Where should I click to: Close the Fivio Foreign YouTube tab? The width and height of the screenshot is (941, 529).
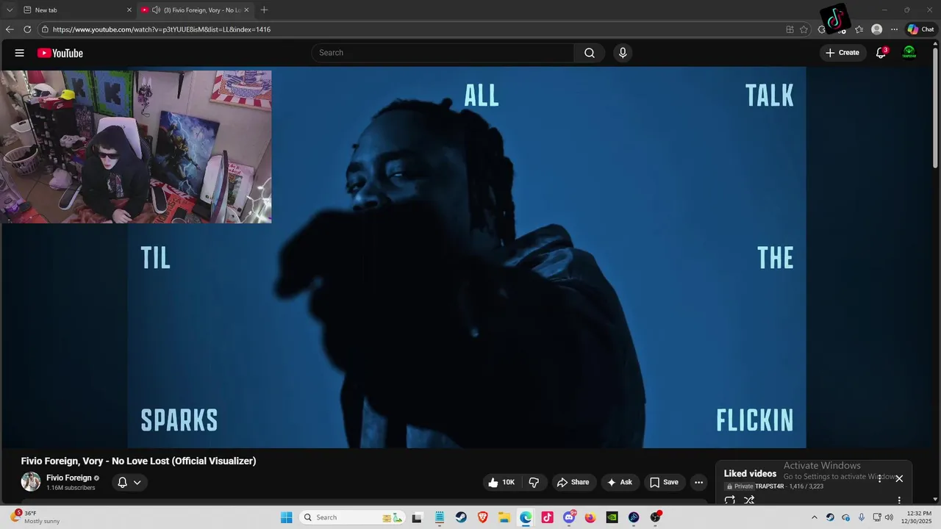click(x=246, y=10)
